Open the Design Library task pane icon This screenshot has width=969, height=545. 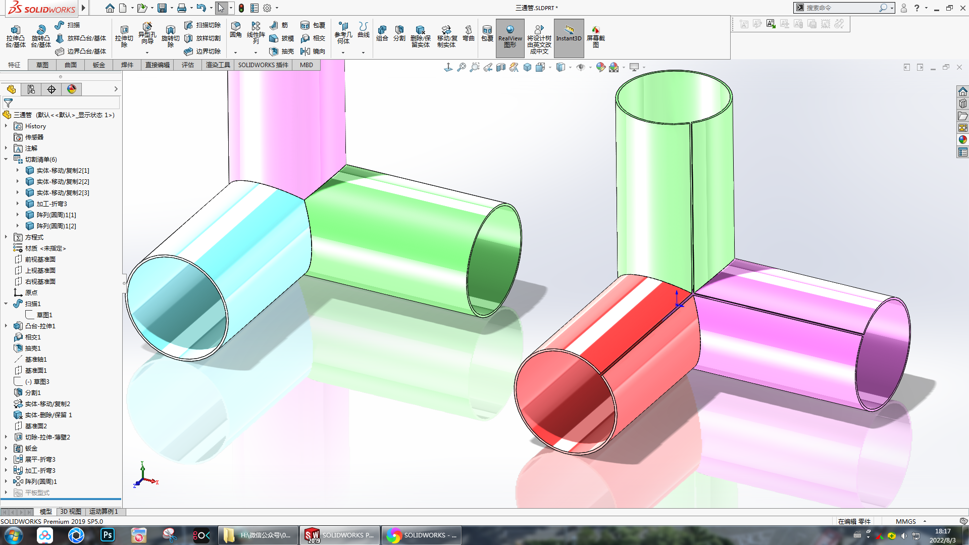click(x=963, y=104)
